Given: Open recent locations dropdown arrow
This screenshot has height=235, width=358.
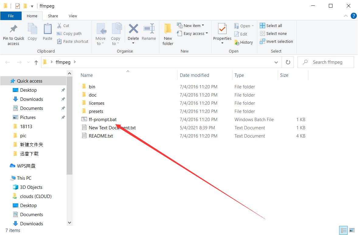Looking at the screenshot, I should click(x=28, y=62).
